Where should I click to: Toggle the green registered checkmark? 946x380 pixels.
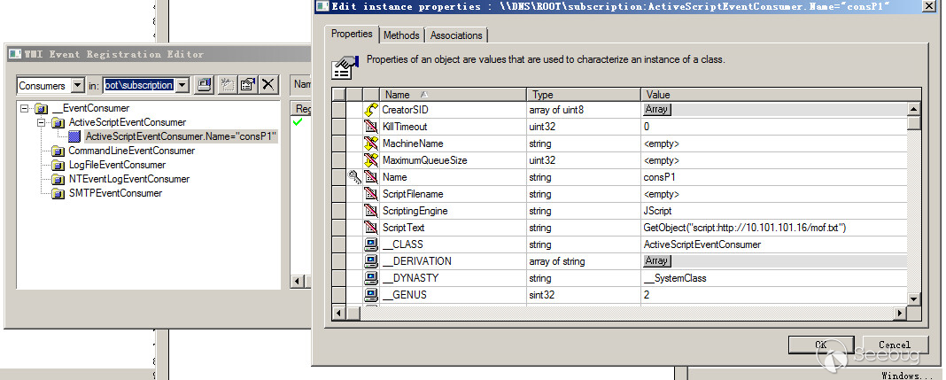point(297,122)
